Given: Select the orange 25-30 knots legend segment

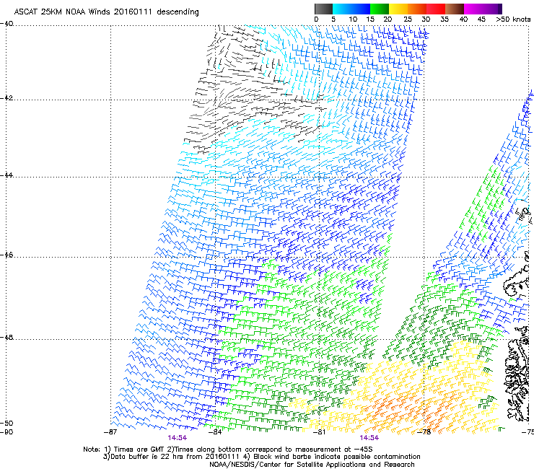Looking at the screenshot, I should [x=417, y=9].
